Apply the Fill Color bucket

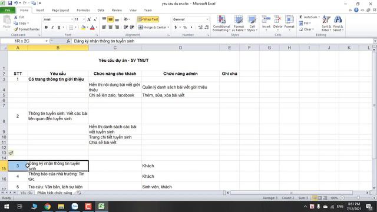pyautogui.click(x=83, y=28)
